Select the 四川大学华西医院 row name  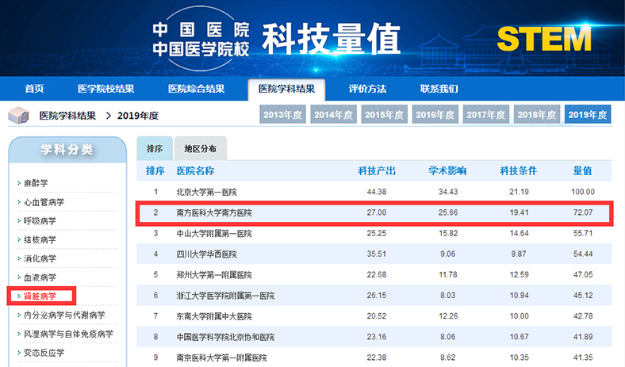pyautogui.click(x=206, y=254)
